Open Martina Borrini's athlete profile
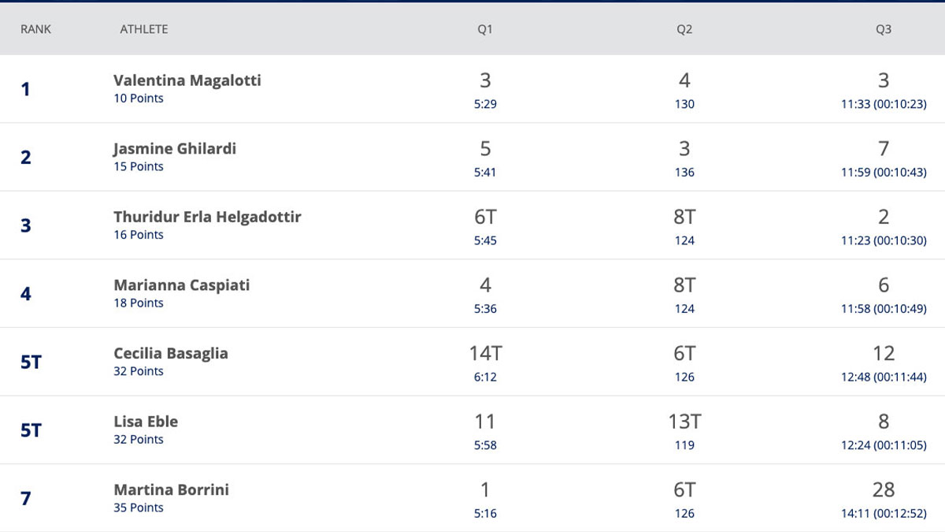This screenshot has width=945, height=532. coord(171,489)
